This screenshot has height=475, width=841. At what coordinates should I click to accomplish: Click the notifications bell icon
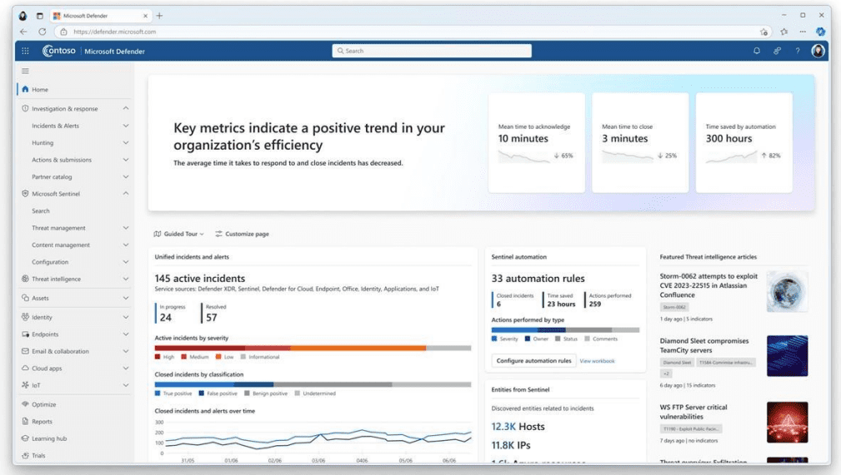tap(757, 51)
